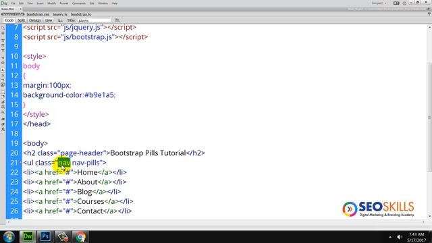Click Bootstrap Pills Tutorial heading text
432x243 pixels.
coord(148,153)
